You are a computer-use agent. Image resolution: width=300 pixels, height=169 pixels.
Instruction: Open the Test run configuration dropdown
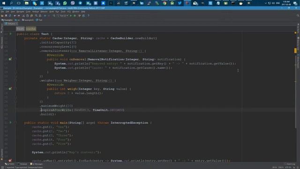pos(62,15)
